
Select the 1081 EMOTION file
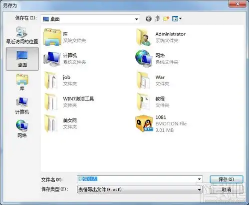pyautogui.click(x=161, y=124)
